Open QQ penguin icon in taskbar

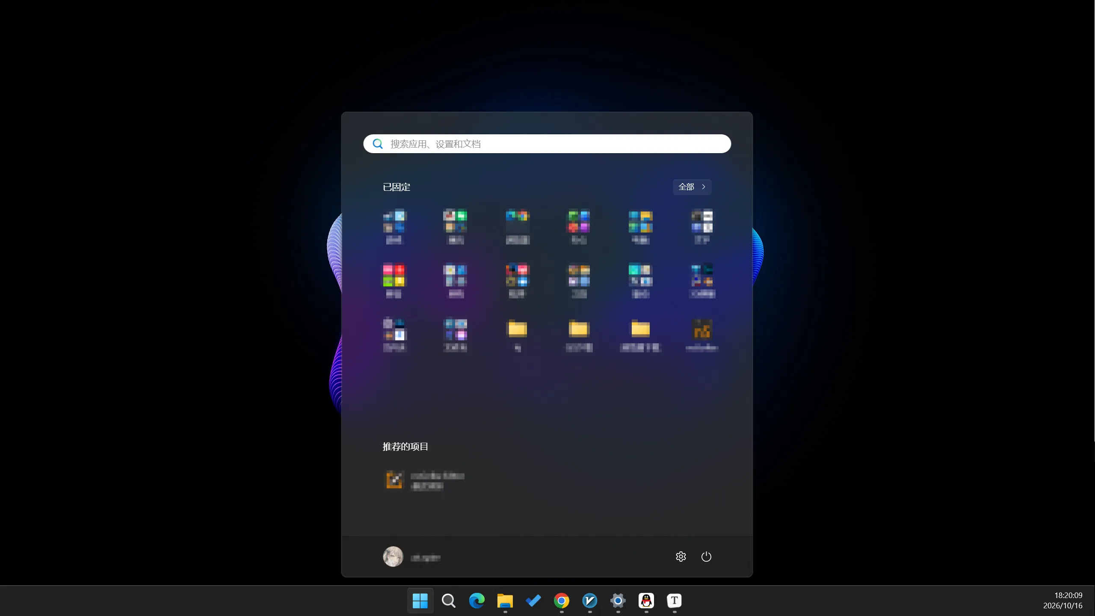(x=646, y=601)
